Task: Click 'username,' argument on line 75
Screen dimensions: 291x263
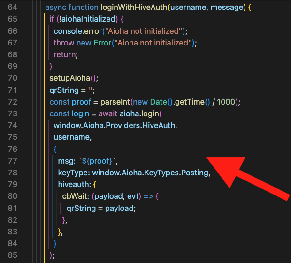Action: (x=73, y=137)
